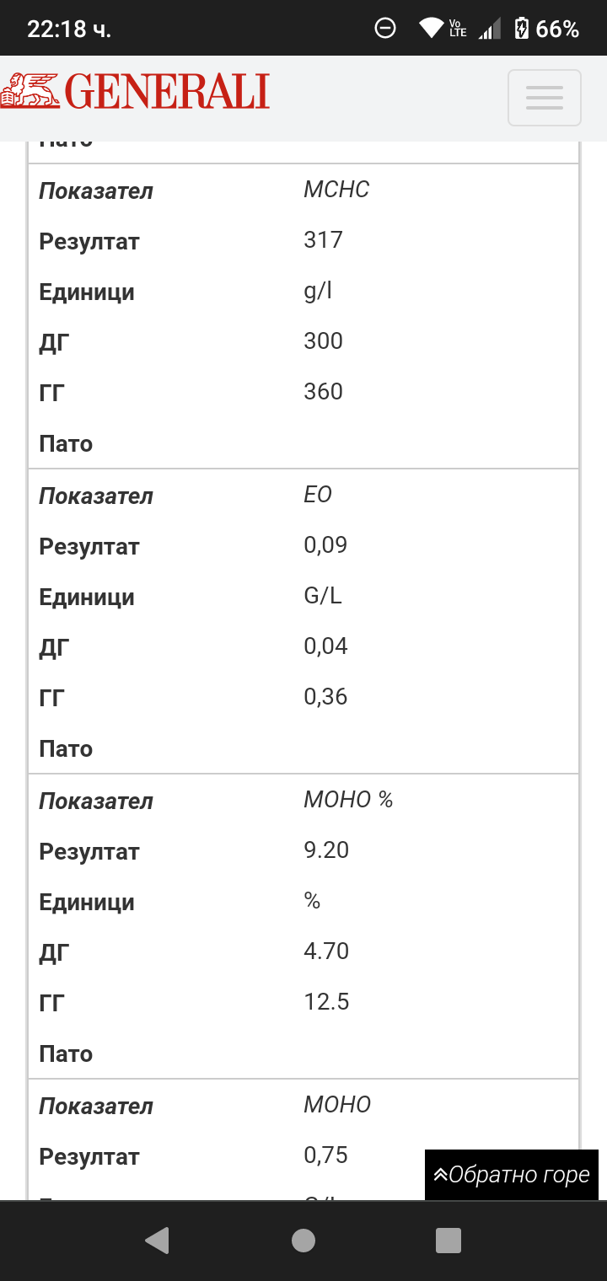Tap the Android back navigation button

157,1241
